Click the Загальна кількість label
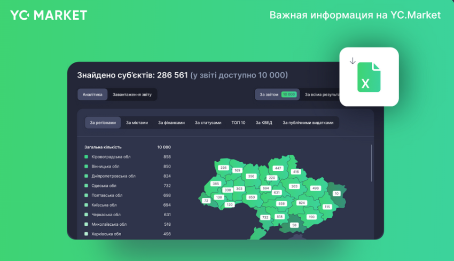Screen dimensions: 454x261 103,147
